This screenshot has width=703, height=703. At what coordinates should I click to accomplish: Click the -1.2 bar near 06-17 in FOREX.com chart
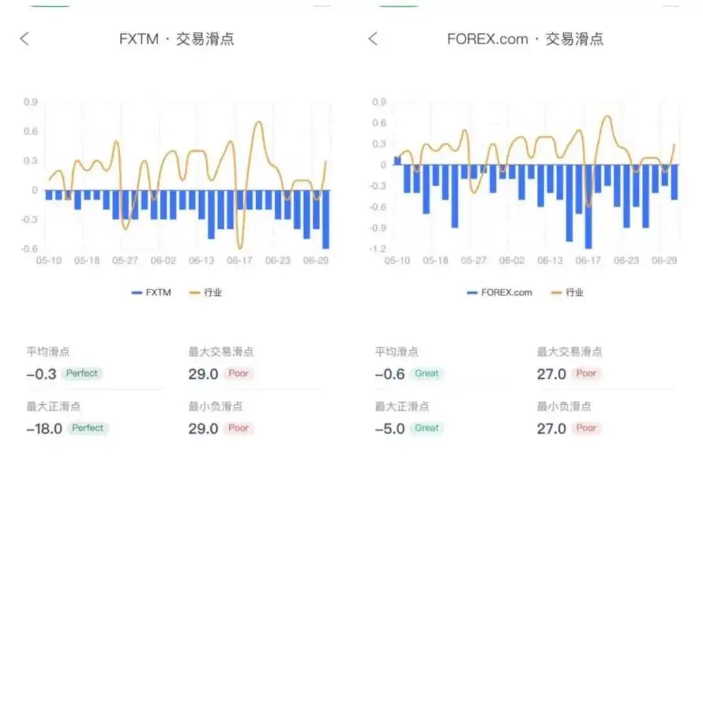[x=588, y=207]
